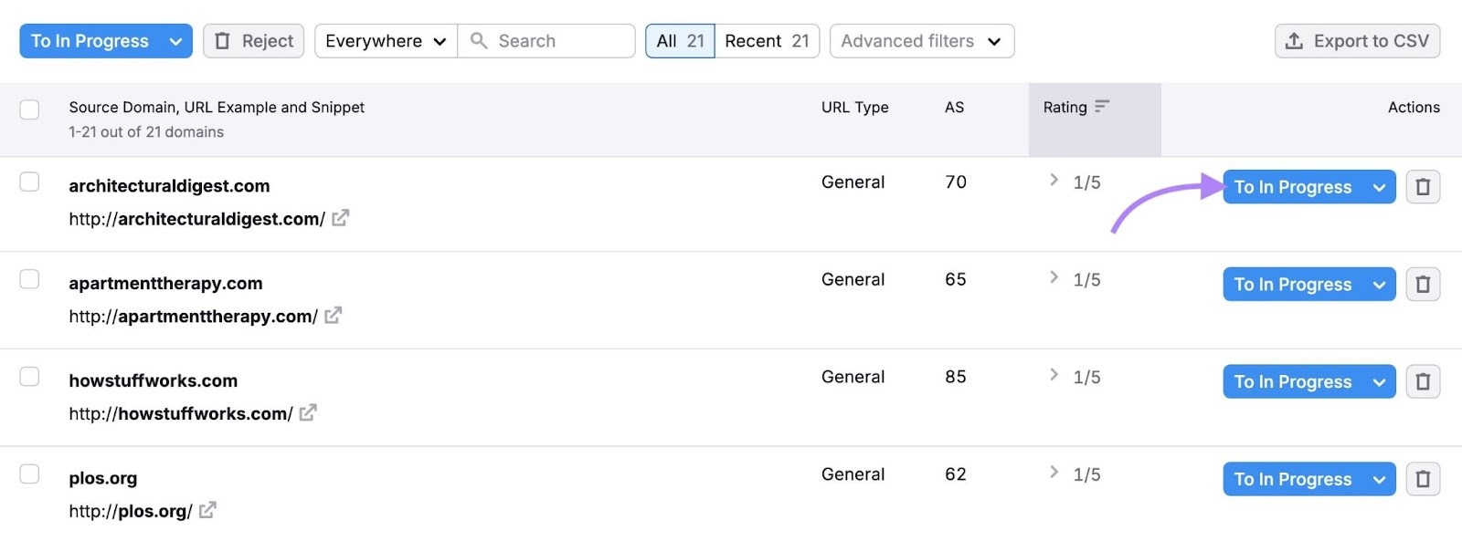1462x541 pixels.
Task: Delete the apartmenttherapy.com row with its trash icon
Action: tap(1423, 285)
